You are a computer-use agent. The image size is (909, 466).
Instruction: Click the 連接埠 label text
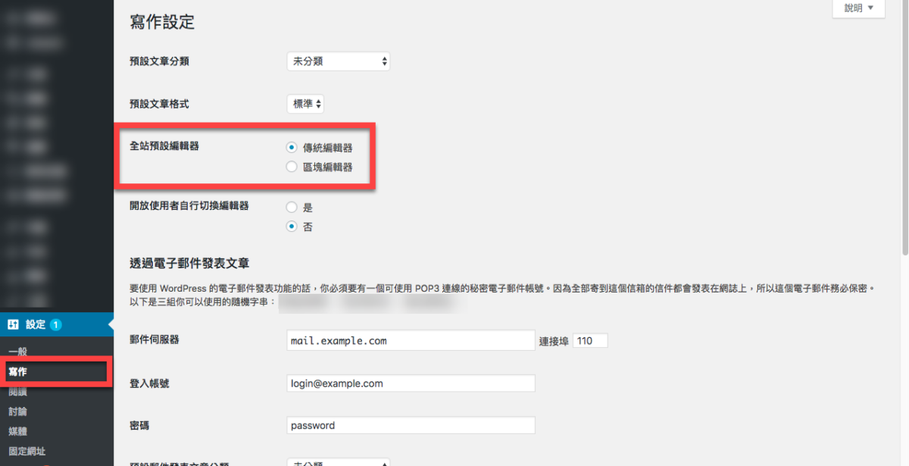click(553, 341)
